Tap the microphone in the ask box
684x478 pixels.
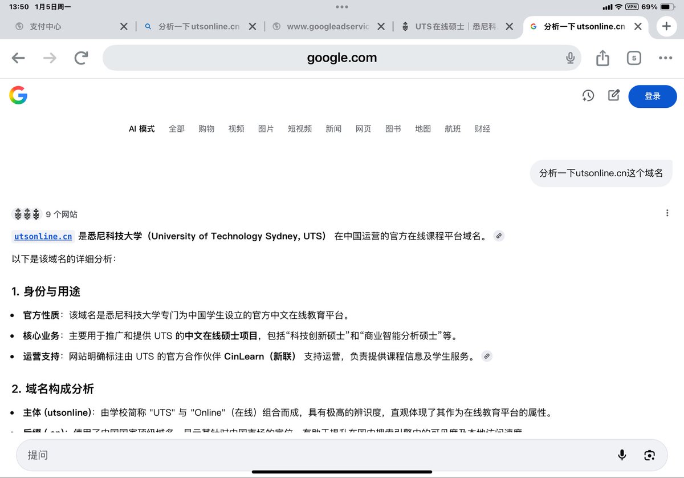coord(622,455)
